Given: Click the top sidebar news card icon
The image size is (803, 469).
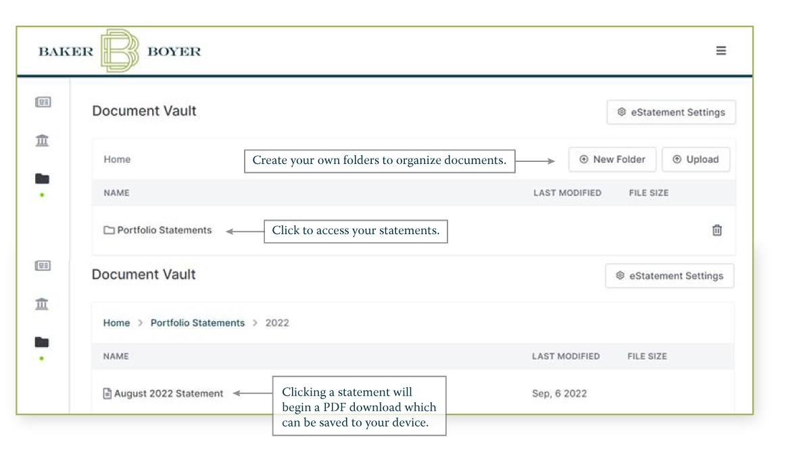Looking at the screenshot, I should tap(43, 102).
